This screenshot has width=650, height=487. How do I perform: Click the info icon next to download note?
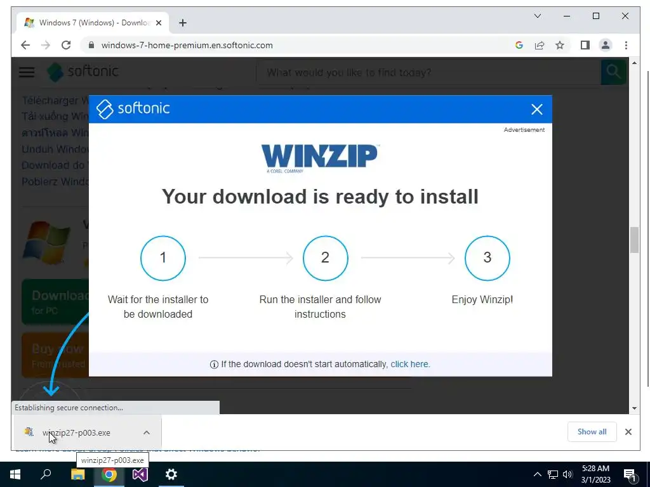[x=214, y=365]
